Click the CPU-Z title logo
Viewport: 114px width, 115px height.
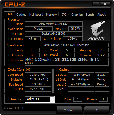click(15, 4)
